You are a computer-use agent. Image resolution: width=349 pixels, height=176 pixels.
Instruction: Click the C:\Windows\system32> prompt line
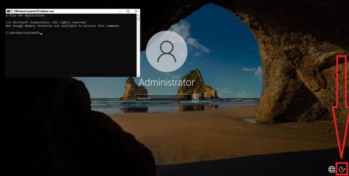[x=23, y=33]
